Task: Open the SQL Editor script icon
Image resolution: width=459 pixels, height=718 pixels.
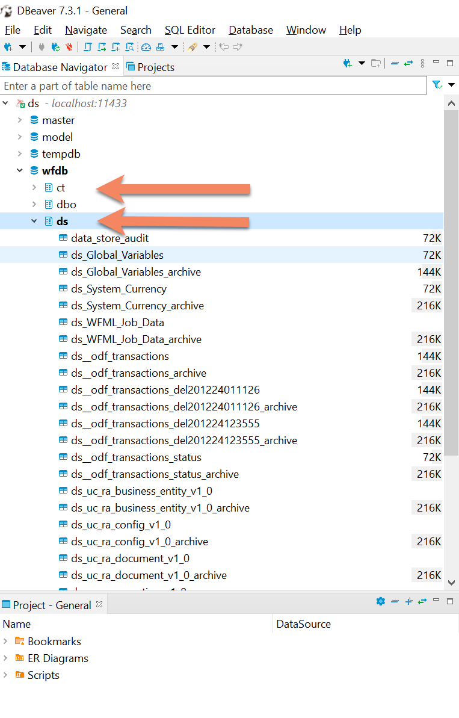Action: point(88,47)
